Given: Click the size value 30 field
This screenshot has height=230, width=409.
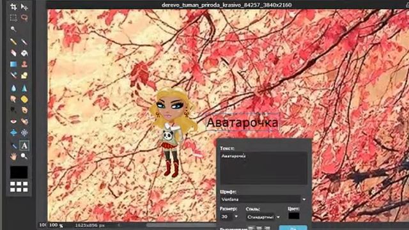Looking at the screenshot, I should click(x=226, y=217).
